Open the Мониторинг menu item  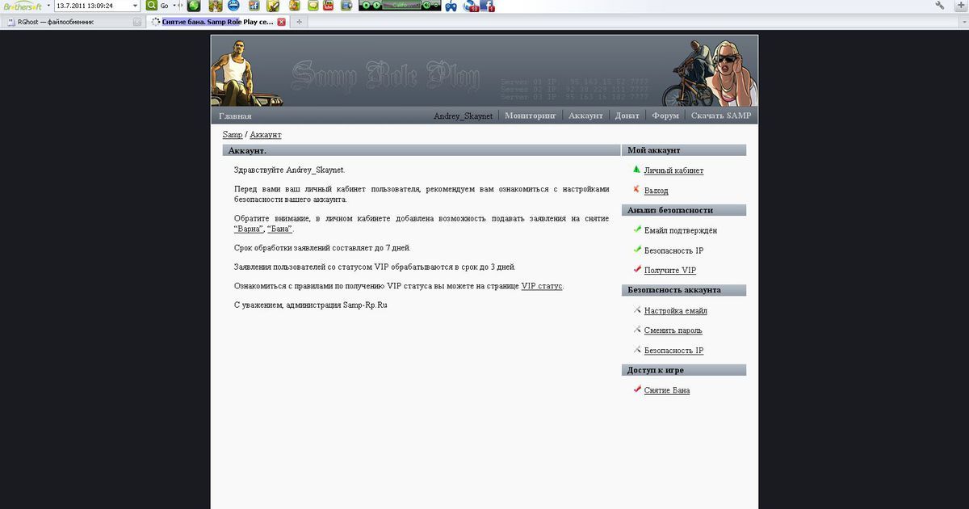coord(531,116)
